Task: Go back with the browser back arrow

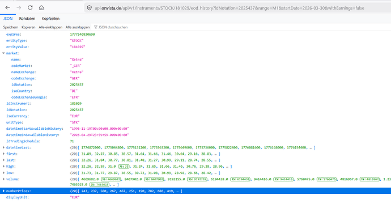Action: pos(7,8)
